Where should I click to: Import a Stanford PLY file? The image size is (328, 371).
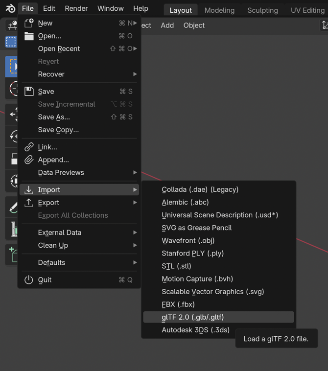click(219, 254)
